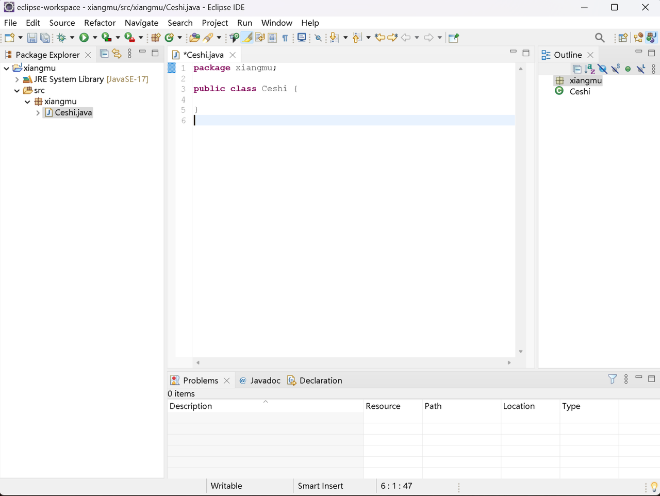Screen dimensions: 660x496
Task: Sort Problems by Description column header
Action: click(266, 406)
